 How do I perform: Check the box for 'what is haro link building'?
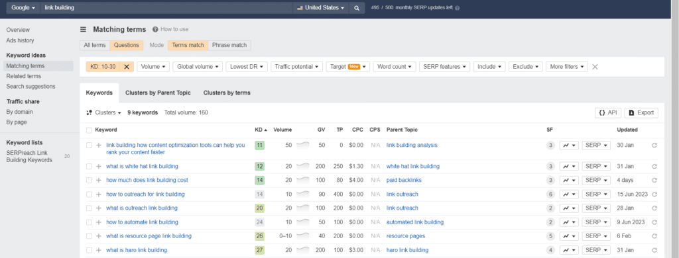(90, 250)
